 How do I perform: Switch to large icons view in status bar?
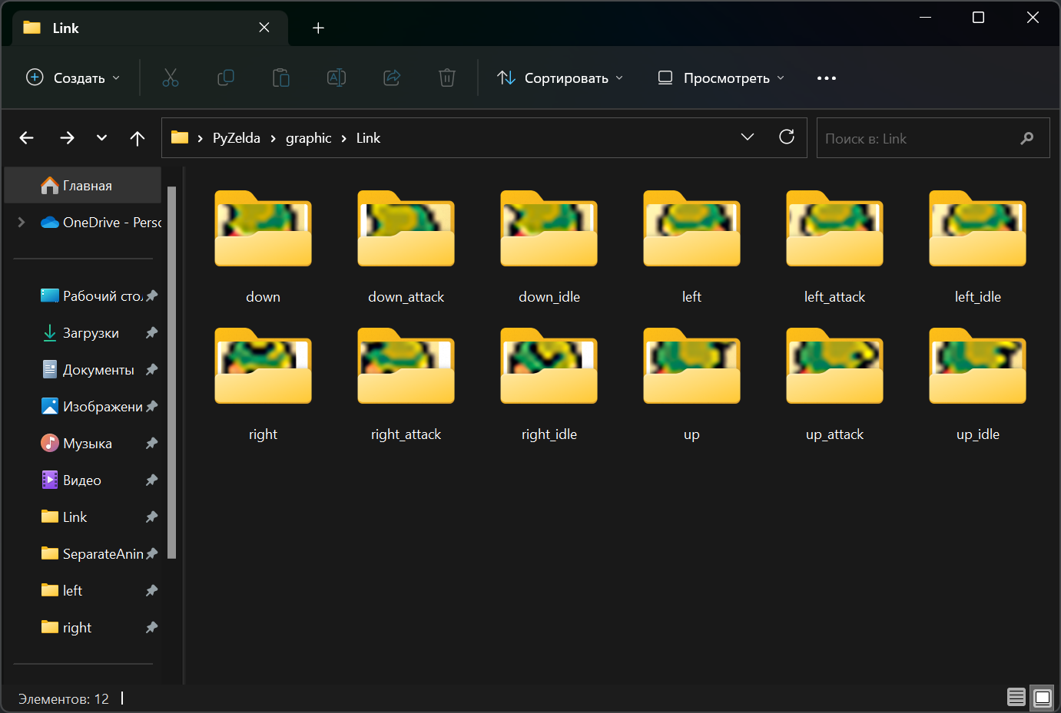coord(1043,698)
